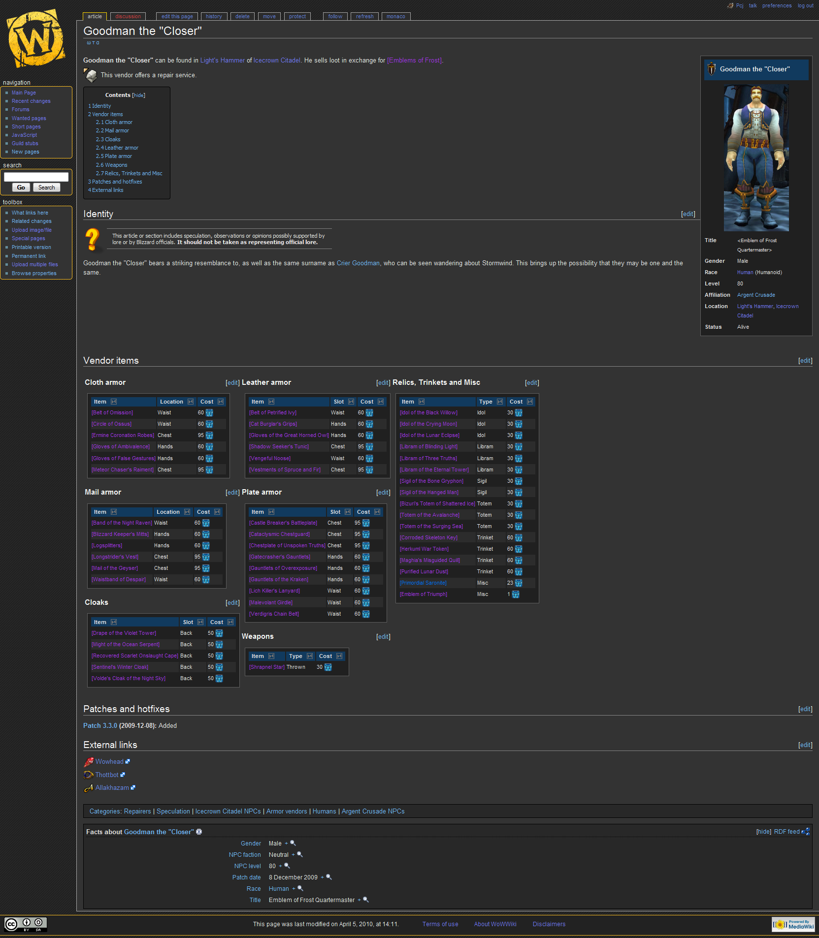
Task: Sort Relics table by Type
Action: (500, 402)
